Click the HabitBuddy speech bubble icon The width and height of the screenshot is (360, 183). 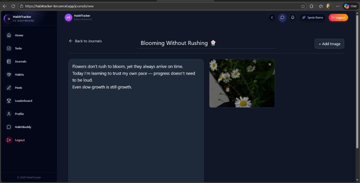pos(9,127)
